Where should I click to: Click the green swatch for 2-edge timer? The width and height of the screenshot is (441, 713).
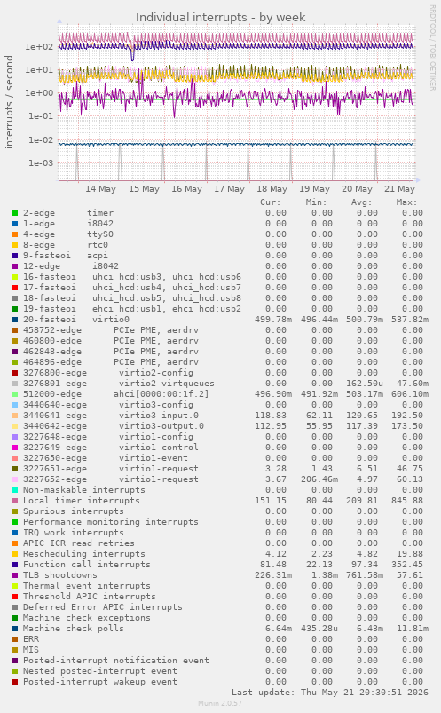tap(15, 213)
